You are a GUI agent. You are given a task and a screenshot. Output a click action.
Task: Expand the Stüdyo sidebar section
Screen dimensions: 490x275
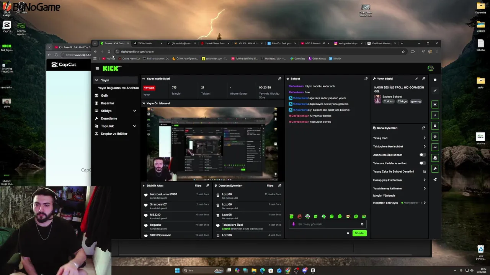tap(134, 111)
